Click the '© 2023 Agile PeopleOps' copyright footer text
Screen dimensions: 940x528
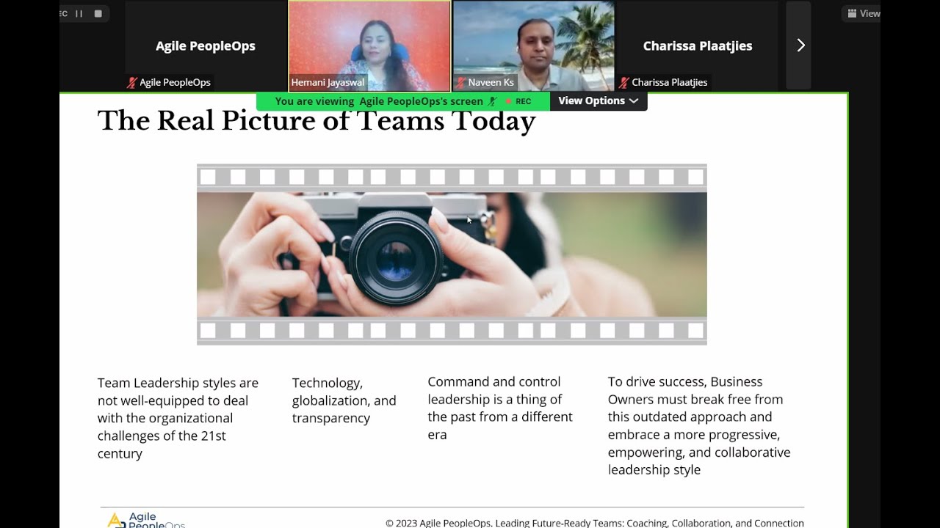click(594, 523)
